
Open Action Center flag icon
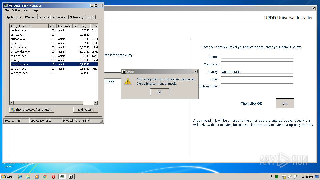(x=296, y=177)
